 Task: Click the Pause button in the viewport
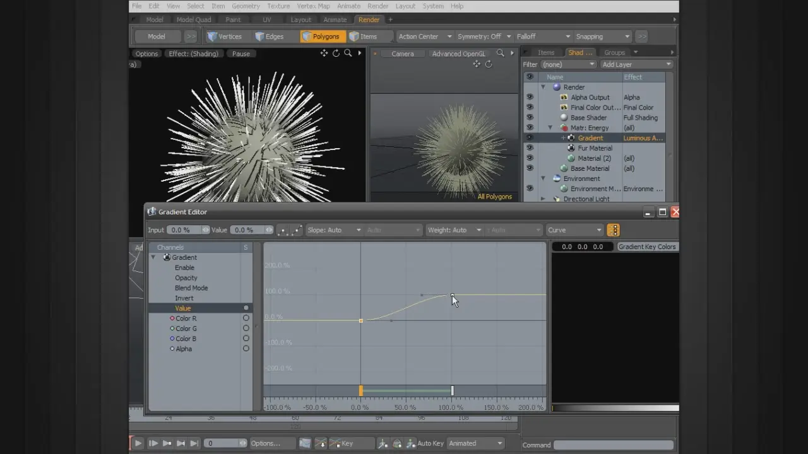(241, 54)
